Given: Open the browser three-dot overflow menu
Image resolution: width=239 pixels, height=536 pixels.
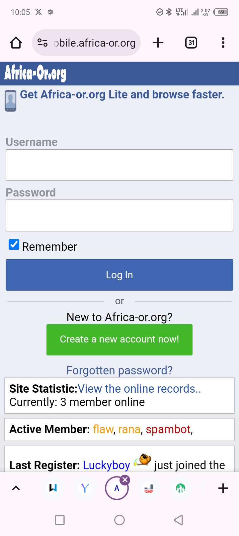Looking at the screenshot, I should (x=223, y=43).
